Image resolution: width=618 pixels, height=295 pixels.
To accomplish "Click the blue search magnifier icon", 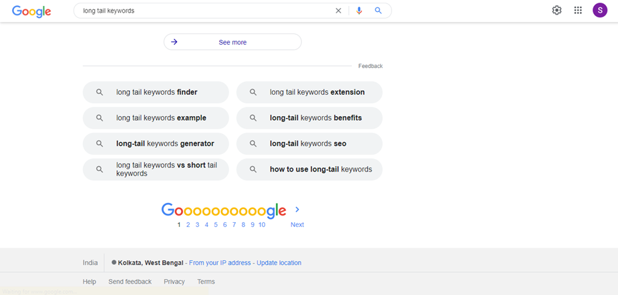I will [x=378, y=11].
